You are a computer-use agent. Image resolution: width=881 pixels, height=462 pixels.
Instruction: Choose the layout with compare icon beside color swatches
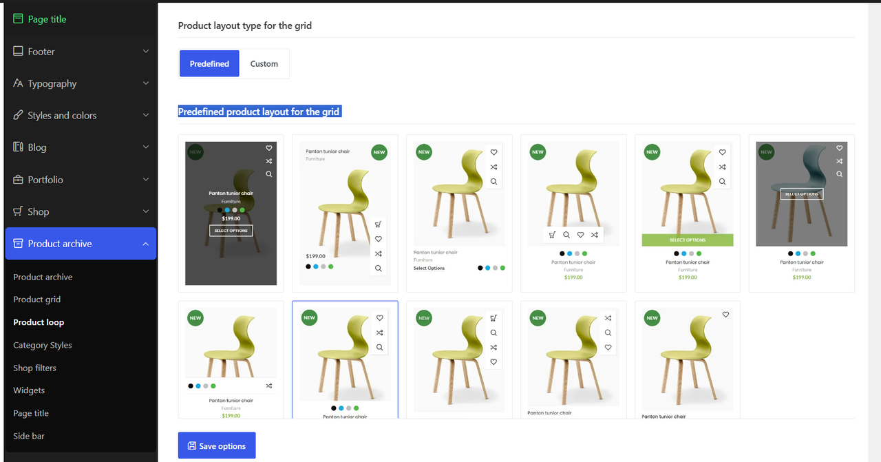click(231, 359)
